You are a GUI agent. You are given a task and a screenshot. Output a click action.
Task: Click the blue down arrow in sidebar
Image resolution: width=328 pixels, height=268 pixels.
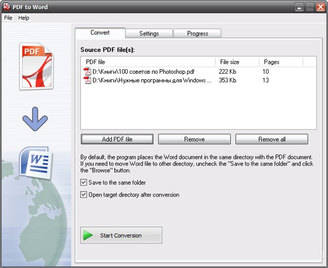[35, 119]
